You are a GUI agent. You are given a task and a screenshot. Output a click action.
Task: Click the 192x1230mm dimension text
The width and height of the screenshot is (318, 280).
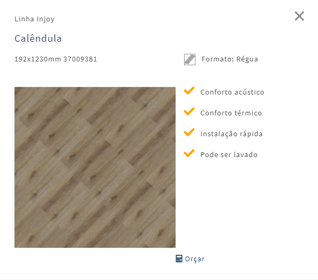click(37, 59)
